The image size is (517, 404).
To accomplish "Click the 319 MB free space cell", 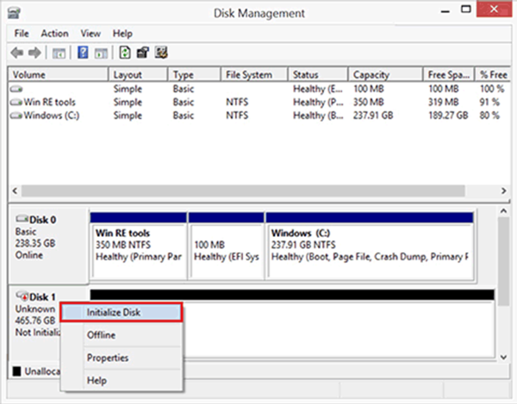I will [x=444, y=103].
